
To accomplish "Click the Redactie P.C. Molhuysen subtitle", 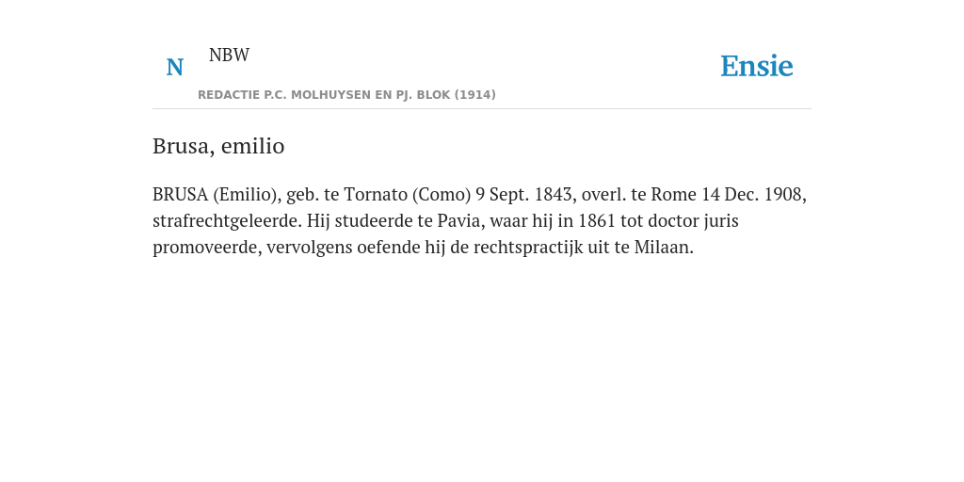I will click(346, 95).
